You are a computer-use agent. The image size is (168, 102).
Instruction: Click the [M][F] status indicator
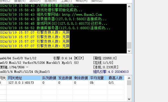pos(79,58)
